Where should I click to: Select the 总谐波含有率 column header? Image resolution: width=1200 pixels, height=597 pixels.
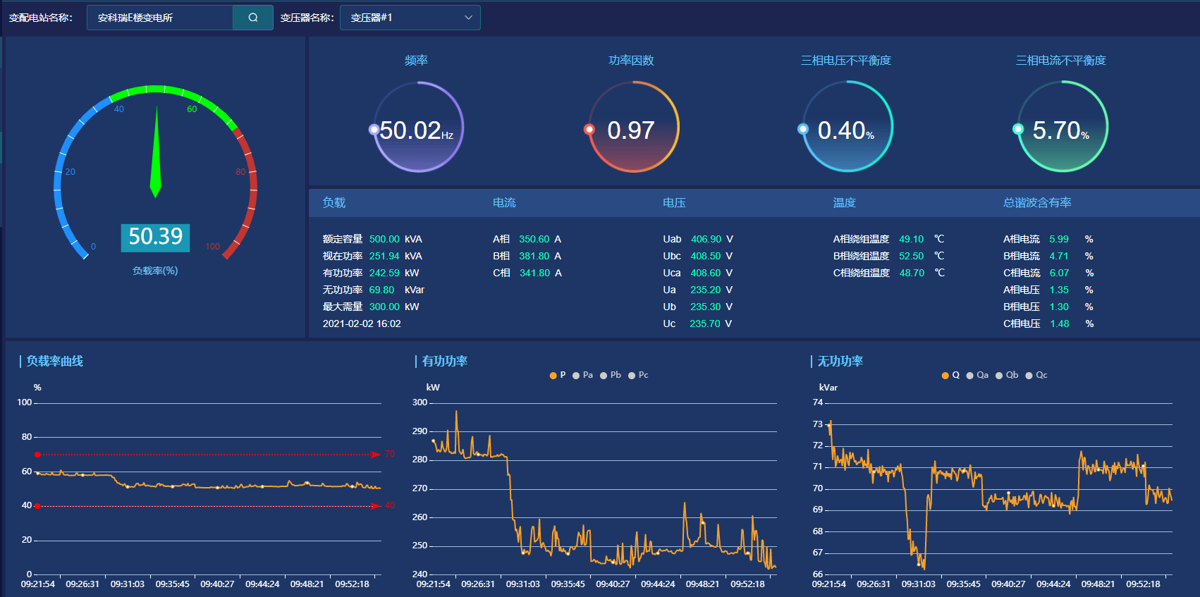click(1037, 203)
